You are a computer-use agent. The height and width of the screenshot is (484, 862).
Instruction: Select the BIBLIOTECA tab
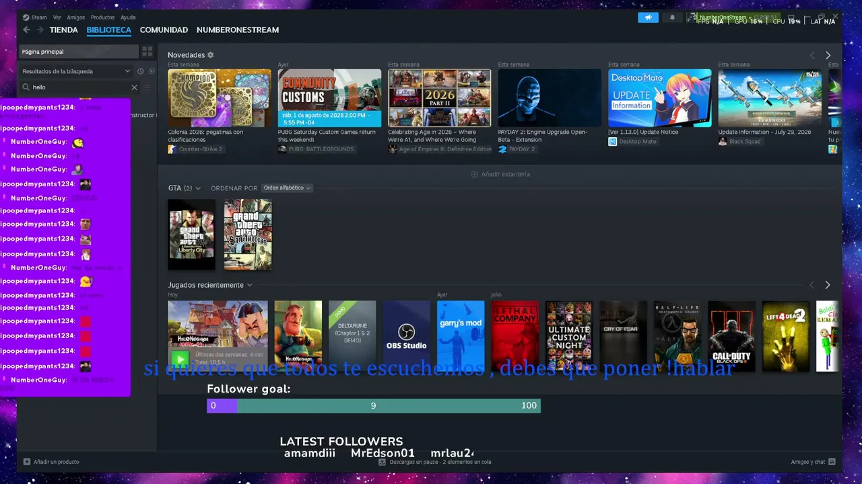click(109, 30)
